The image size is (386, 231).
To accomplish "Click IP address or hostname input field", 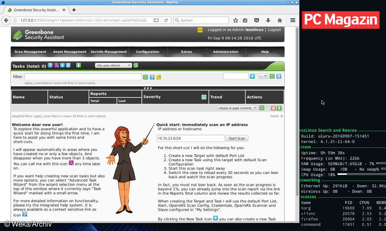I will [x=191, y=138].
